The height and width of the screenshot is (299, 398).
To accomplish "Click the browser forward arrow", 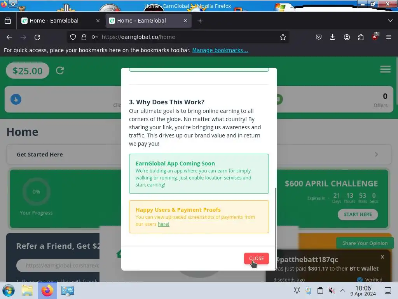I will (x=23, y=37).
